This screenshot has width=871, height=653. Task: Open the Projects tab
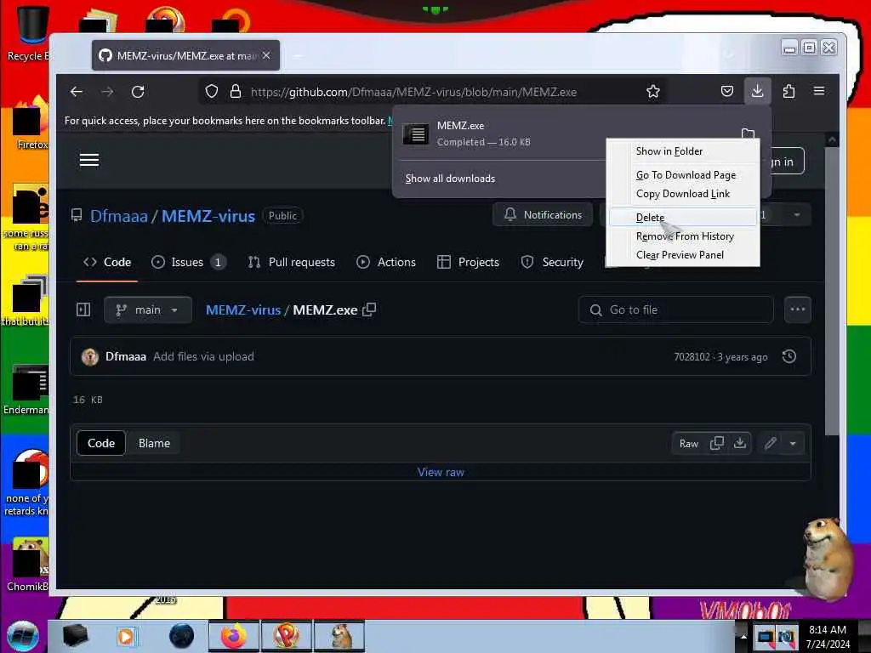point(469,262)
